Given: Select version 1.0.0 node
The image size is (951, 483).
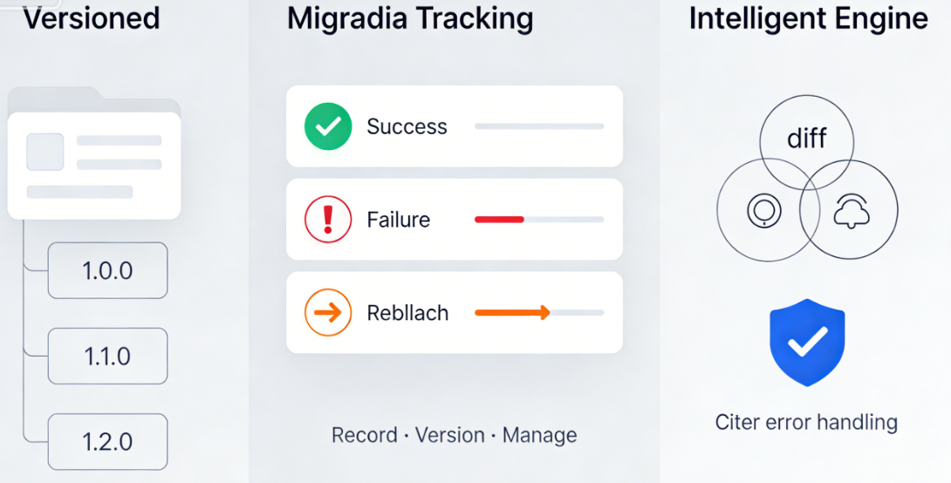Looking at the screenshot, I should tap(107, 270).
